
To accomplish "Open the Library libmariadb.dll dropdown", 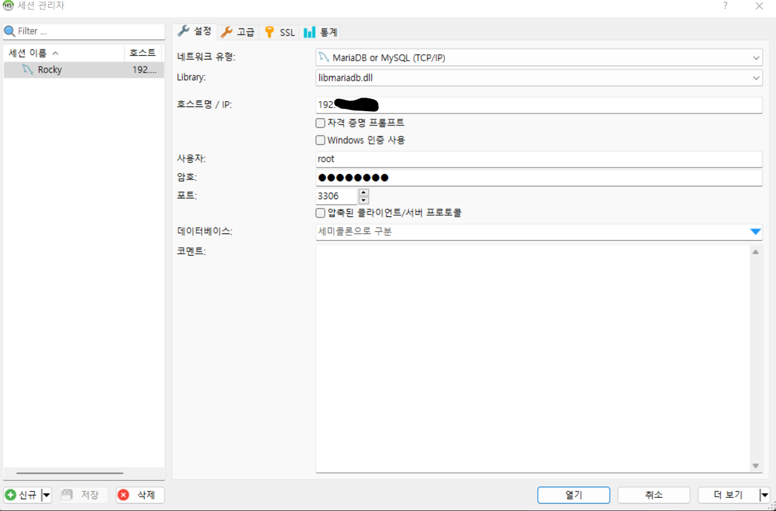I will (x=539, y=78).
